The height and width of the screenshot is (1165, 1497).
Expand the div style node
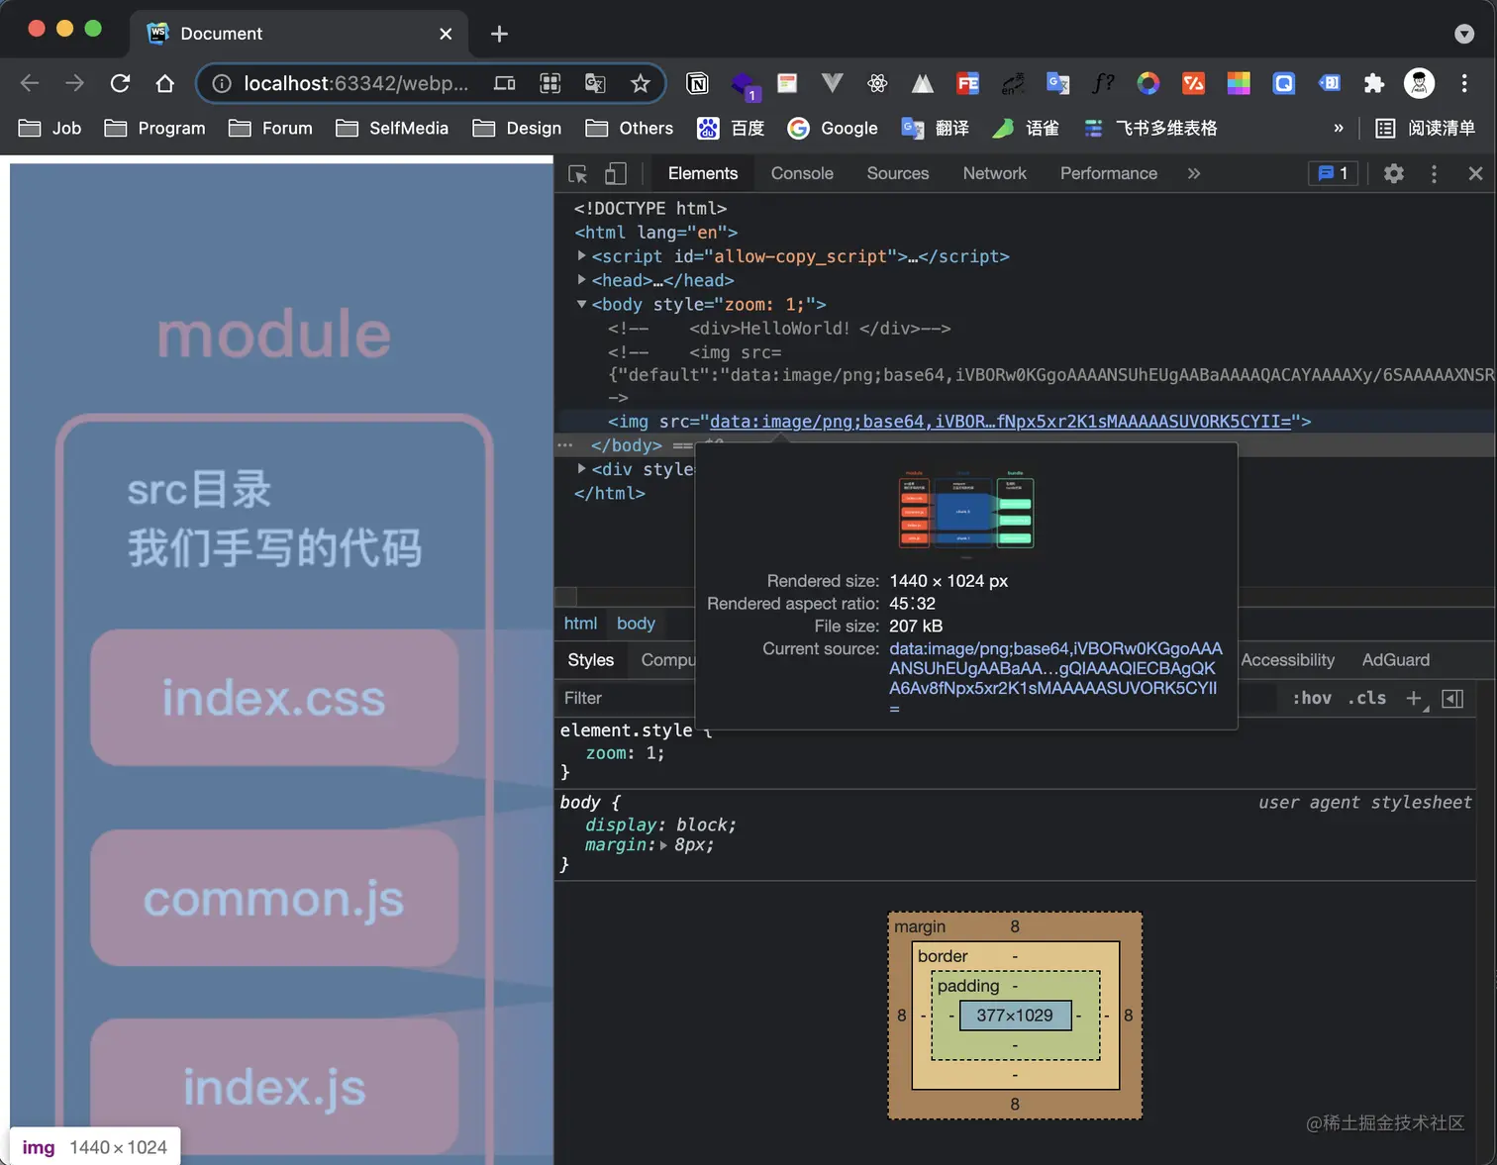coord(582,468)
